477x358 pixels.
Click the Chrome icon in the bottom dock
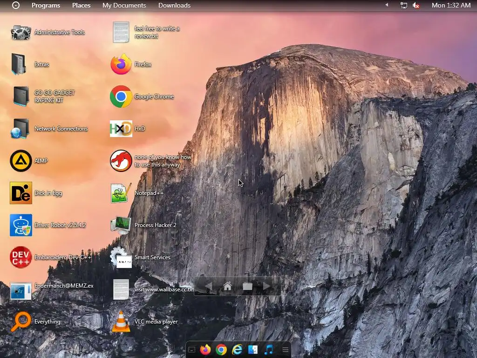click(x=221, y=350)
